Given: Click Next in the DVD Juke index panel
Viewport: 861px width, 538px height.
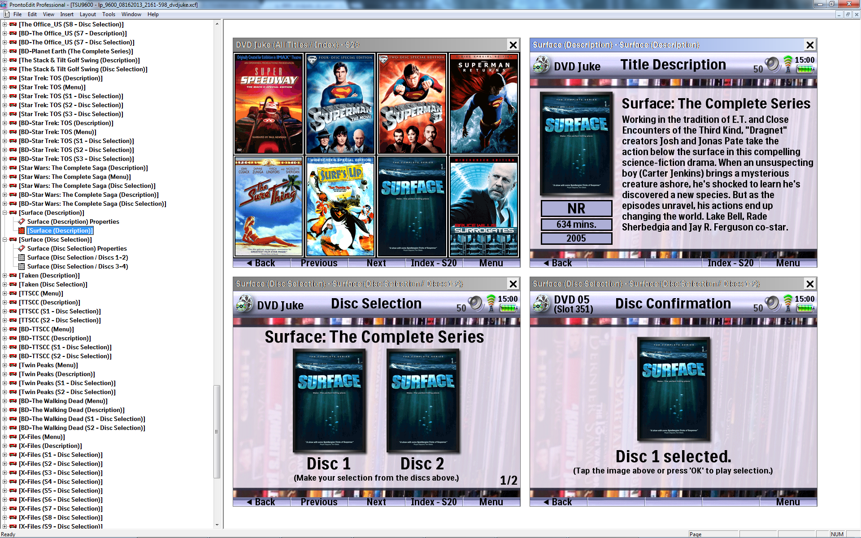Looking at the screenshot, I should point(376,263).
